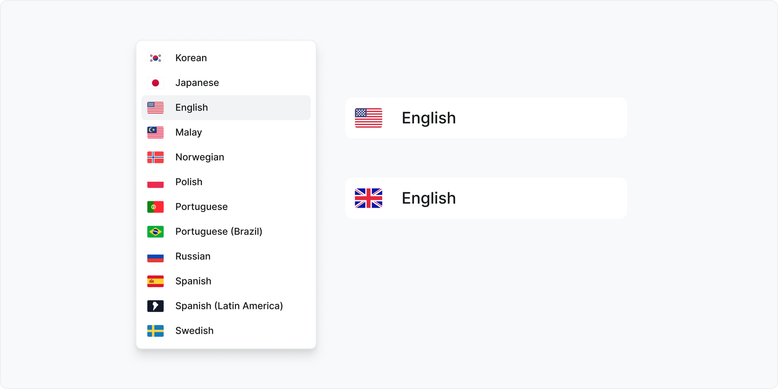778x389 pixels.
Task: Click the Portugal flag icon
Action: pyautogui.click(x=155, y=207)
